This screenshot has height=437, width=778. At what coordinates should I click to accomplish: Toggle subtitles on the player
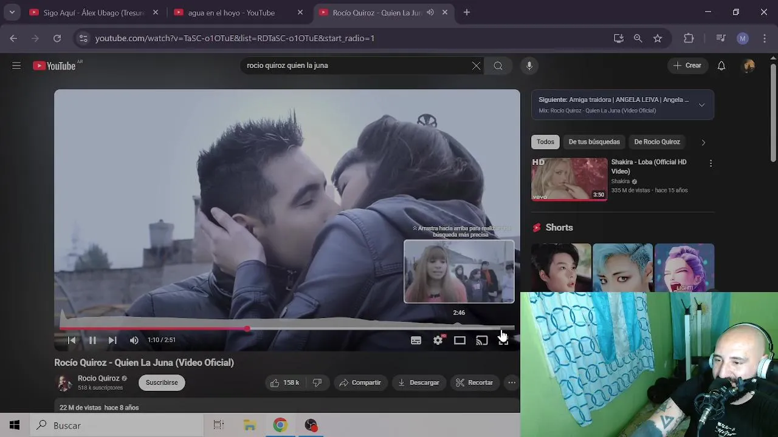coord(416,340)
